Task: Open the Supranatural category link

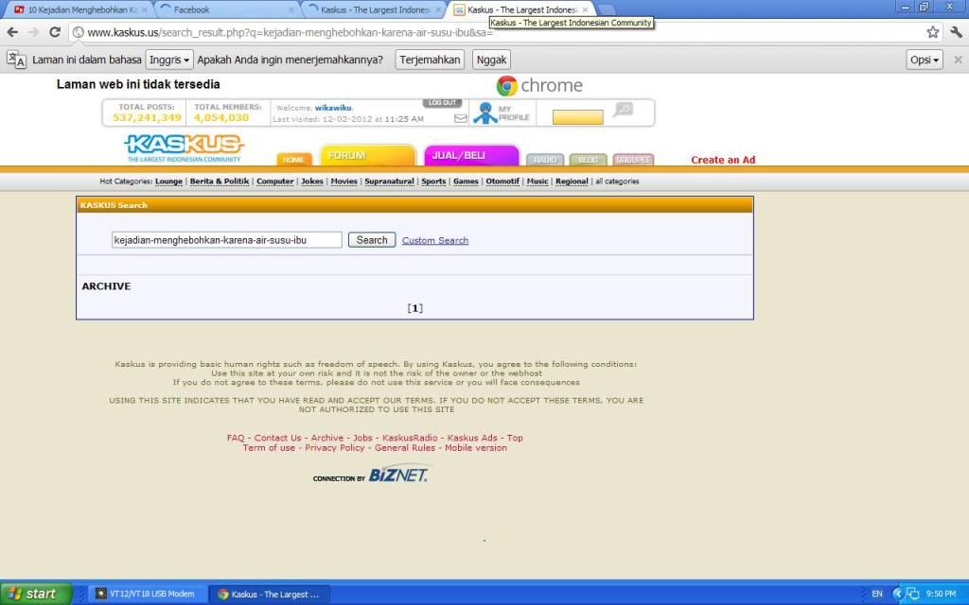Action: 389,181
